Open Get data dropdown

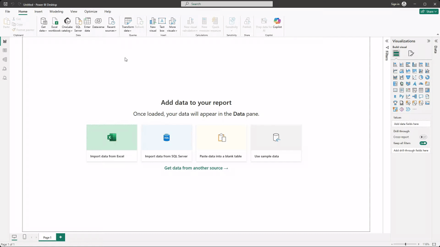coord(43,25)
